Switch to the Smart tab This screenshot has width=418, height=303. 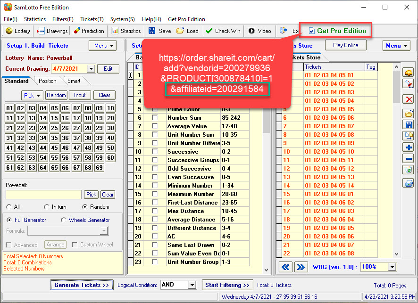74,81
